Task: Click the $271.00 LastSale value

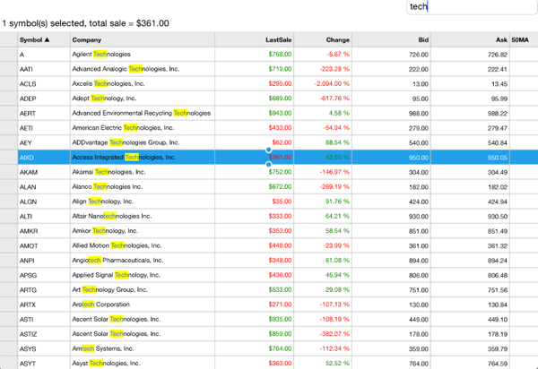Action: coord(280,305)
